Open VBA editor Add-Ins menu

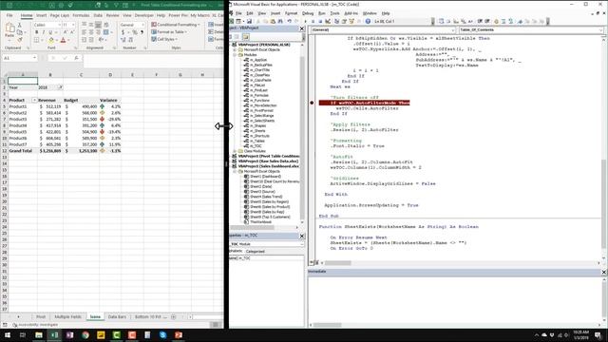tap(351, 13)
